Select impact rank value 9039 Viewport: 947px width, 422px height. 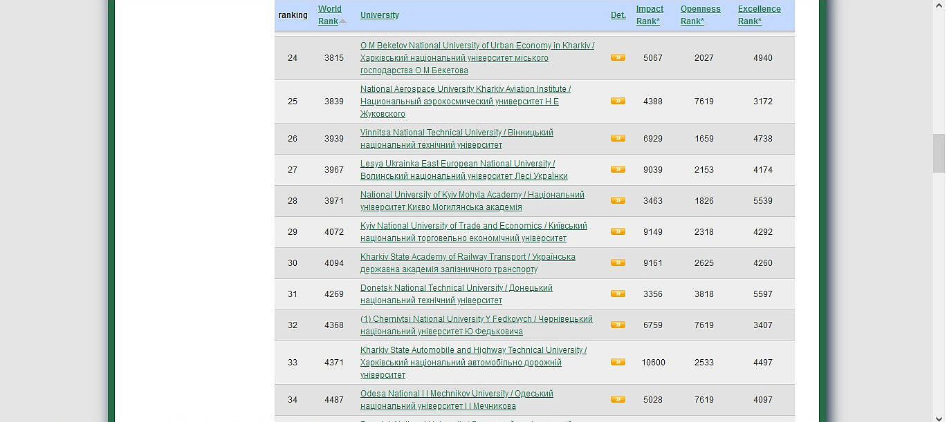653,170
